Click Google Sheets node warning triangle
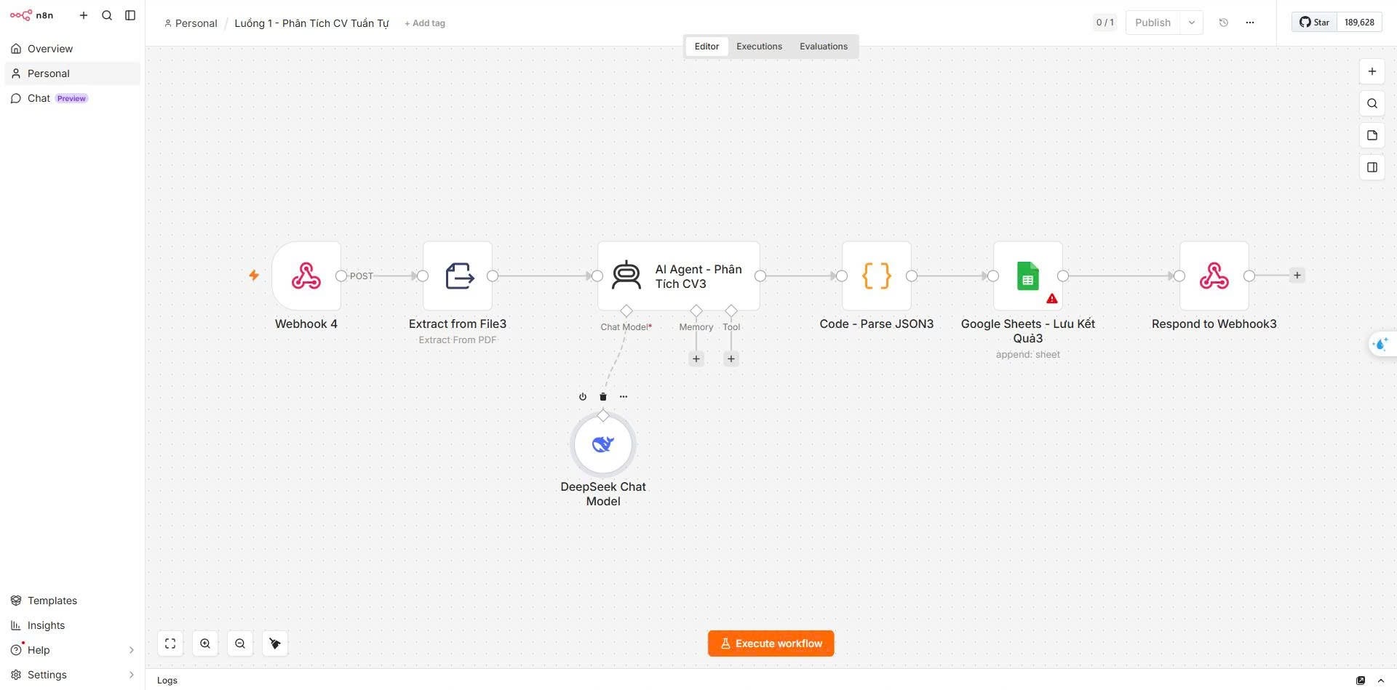The image size is (1397, 690). pyautogui.click(x=1052, y=299)
